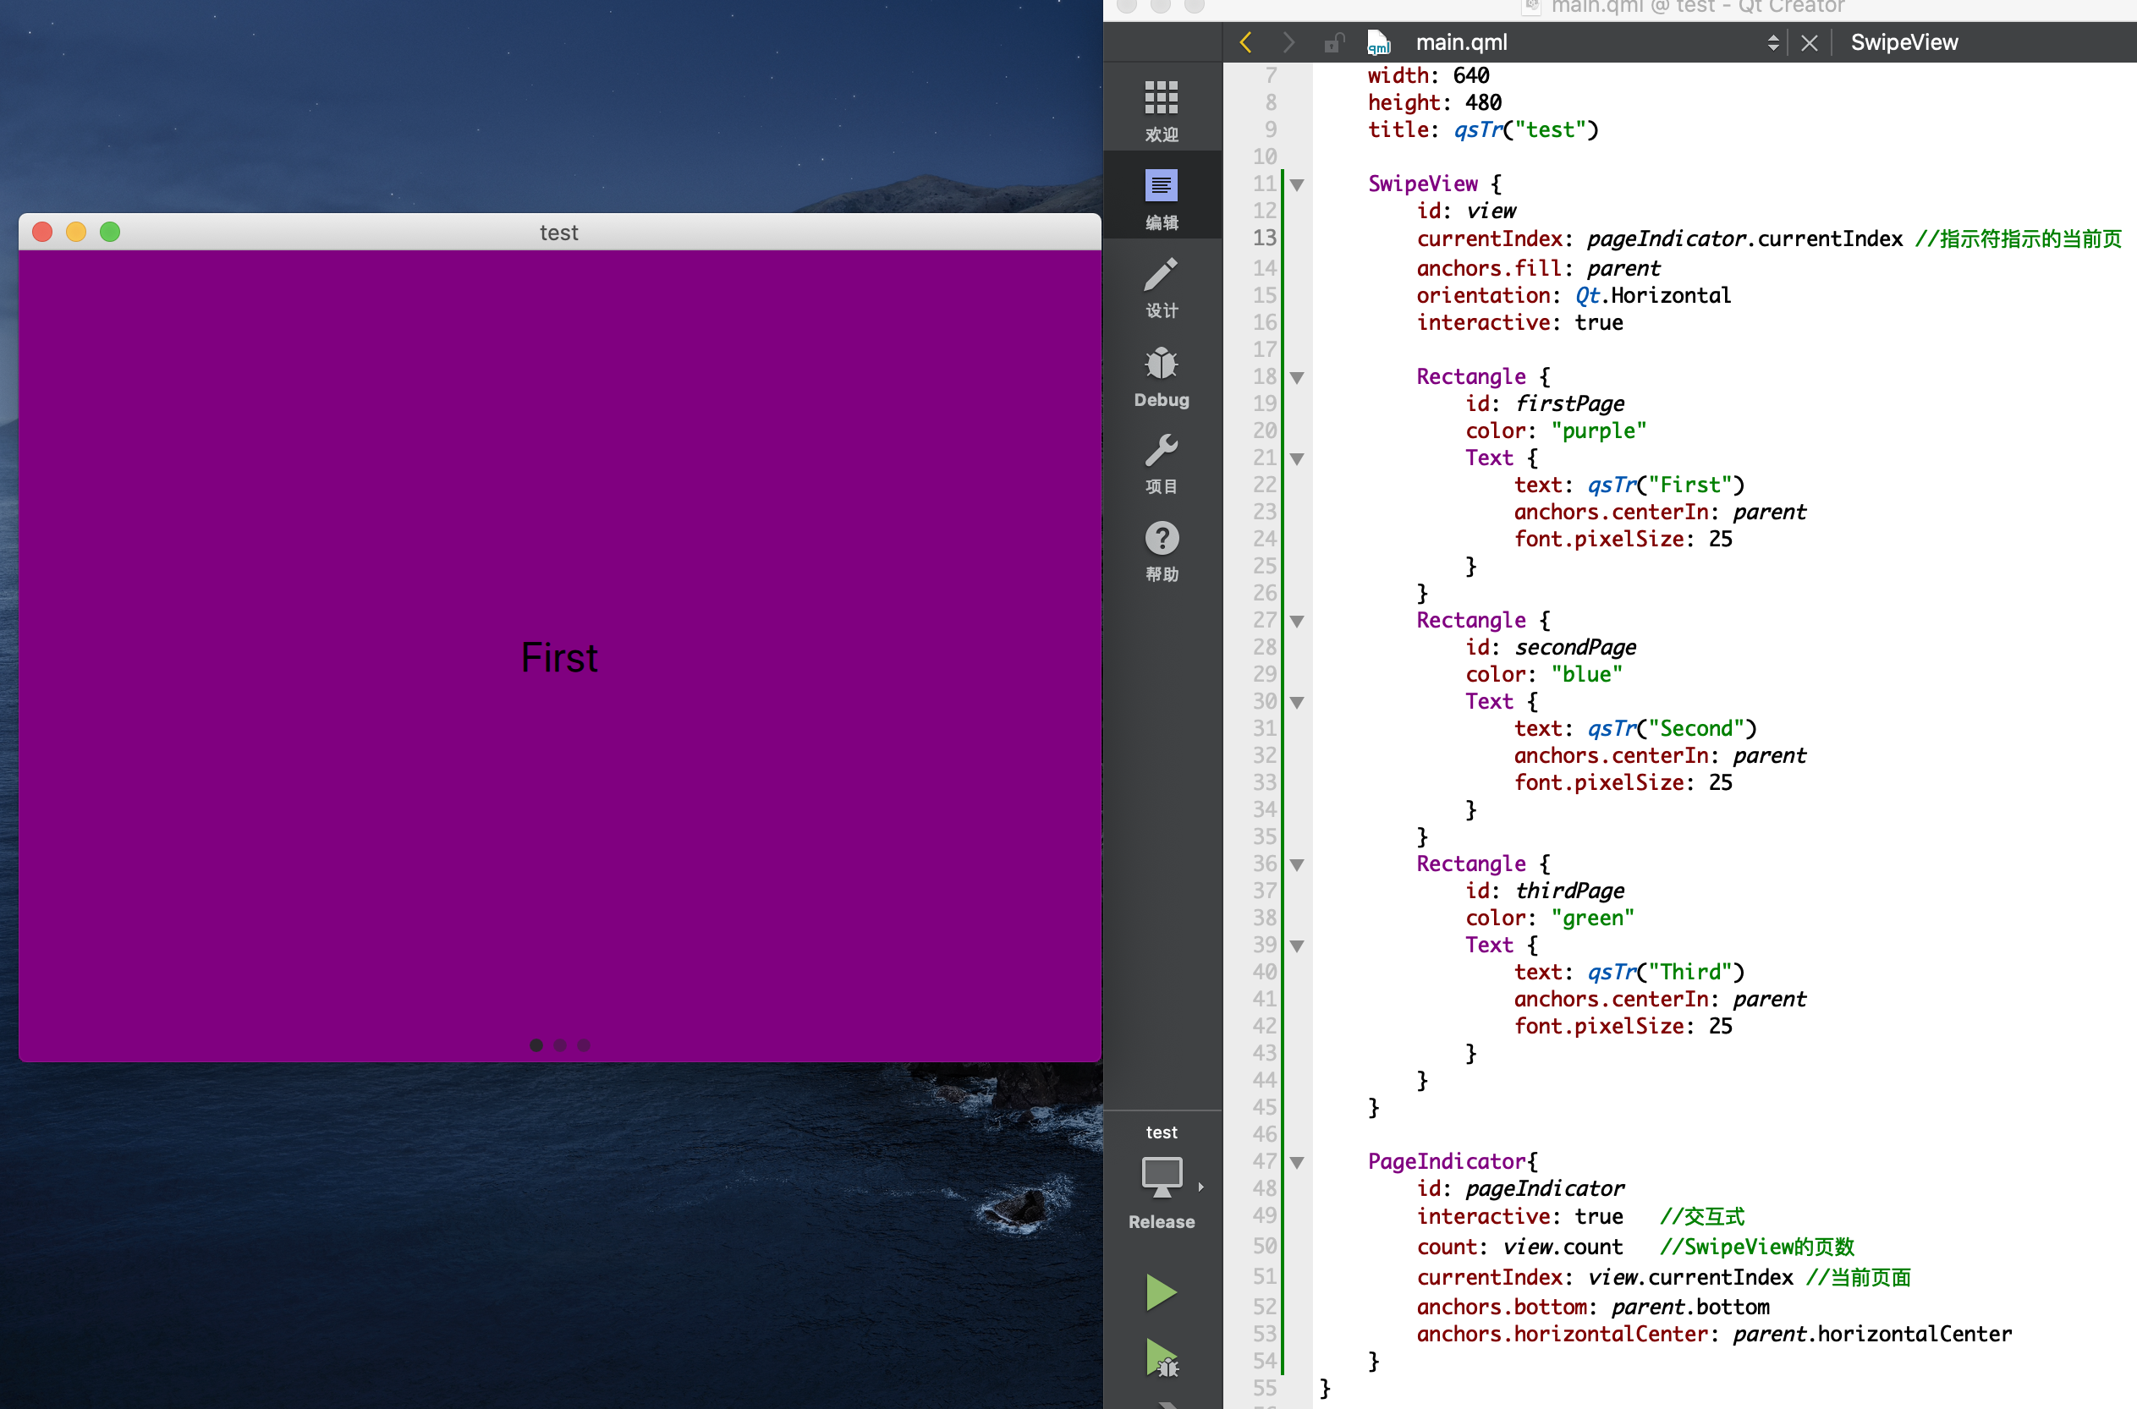Click the green Run button
Image resolution: width=2137 pixels, height=1409 pixels.
(x=1161, y=1292)
